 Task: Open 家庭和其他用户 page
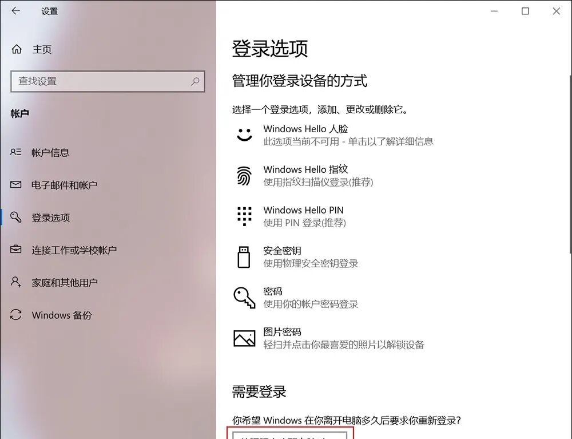click(x=65, y=282)
